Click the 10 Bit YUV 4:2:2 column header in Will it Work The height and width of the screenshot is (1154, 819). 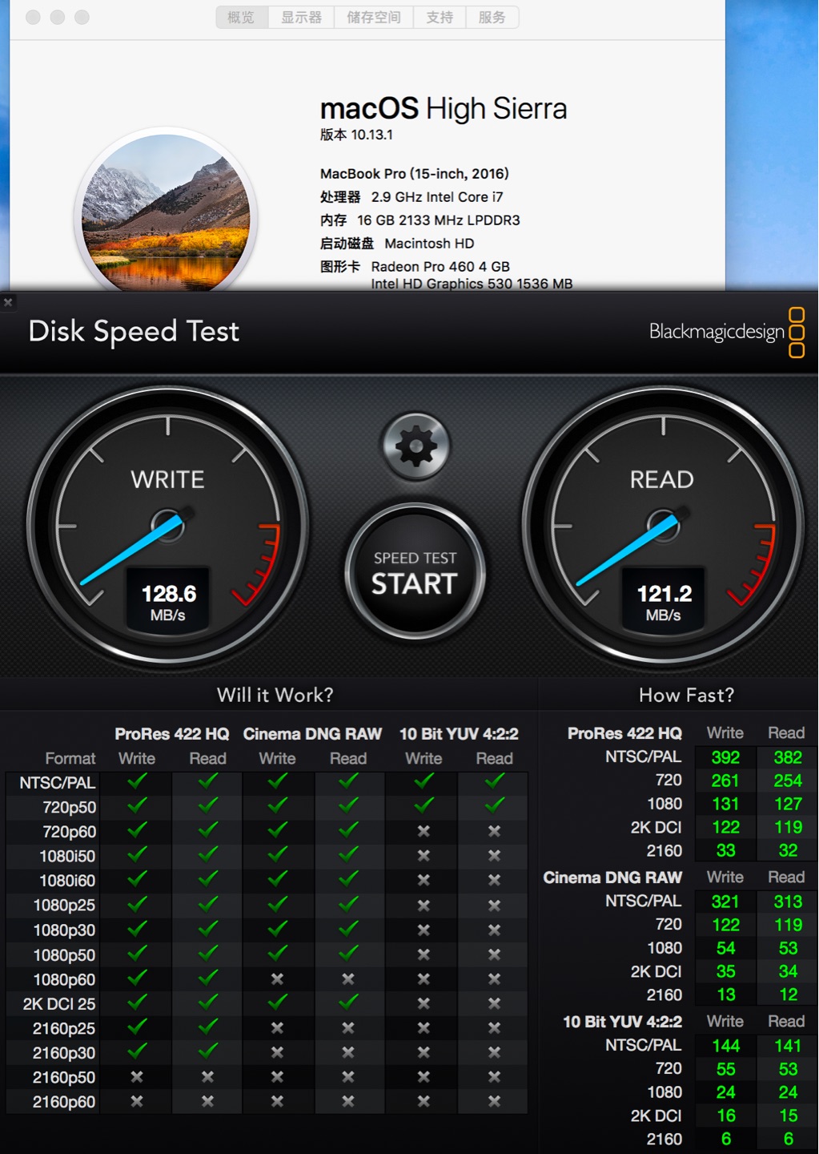point(459,734)
